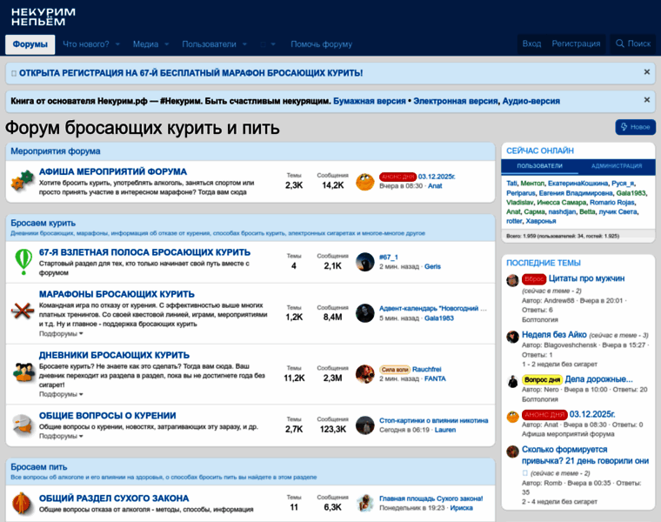661x522 pixels.
Task: Open the Цитаты про мужчин topic
Action: [x=586, y=278]
